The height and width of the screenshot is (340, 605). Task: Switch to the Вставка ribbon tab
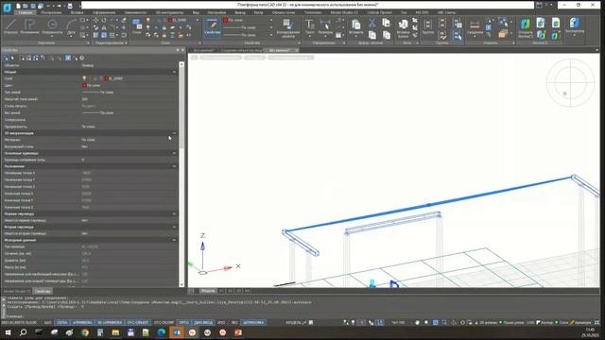point(77,12)
